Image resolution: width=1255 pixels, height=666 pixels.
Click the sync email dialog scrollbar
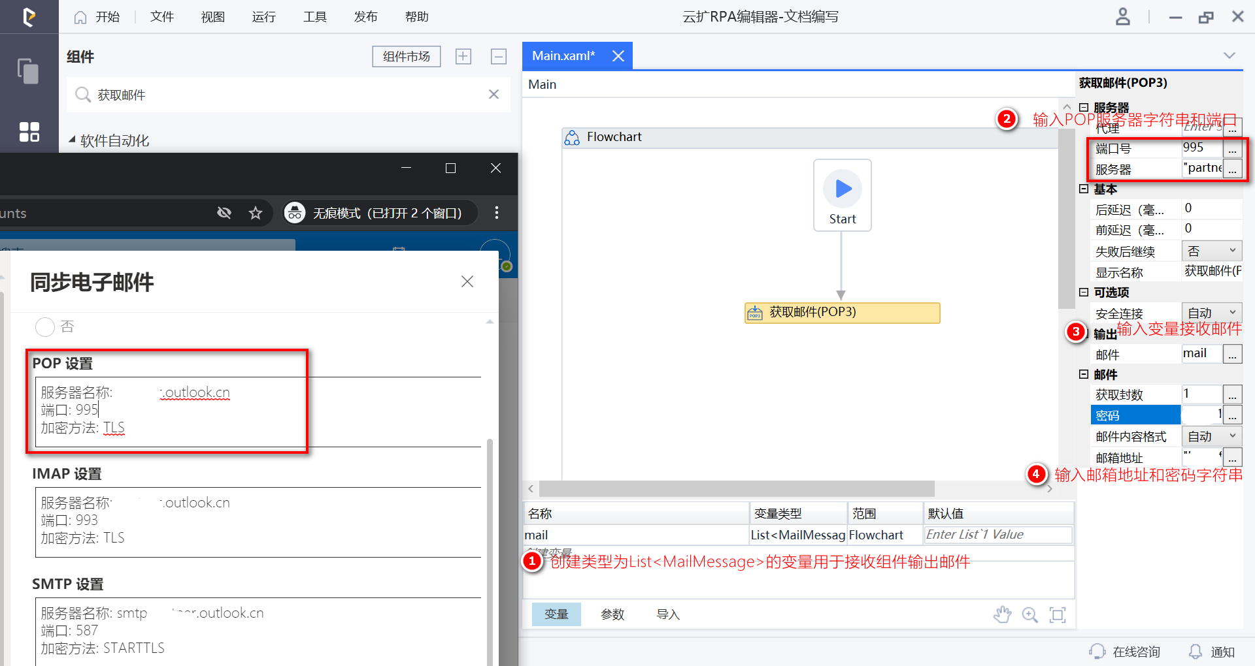(490, 552)
